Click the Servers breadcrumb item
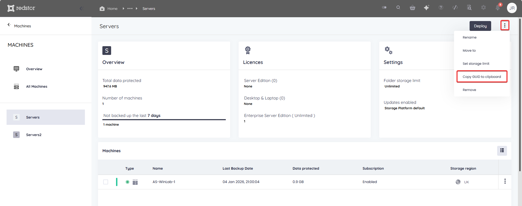Screen dimensions: 522x206 (149, 8)
